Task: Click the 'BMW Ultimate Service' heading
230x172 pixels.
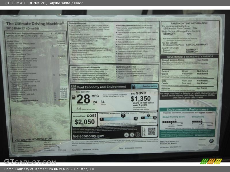Action: pyautogui.click(x=126, y=67)
